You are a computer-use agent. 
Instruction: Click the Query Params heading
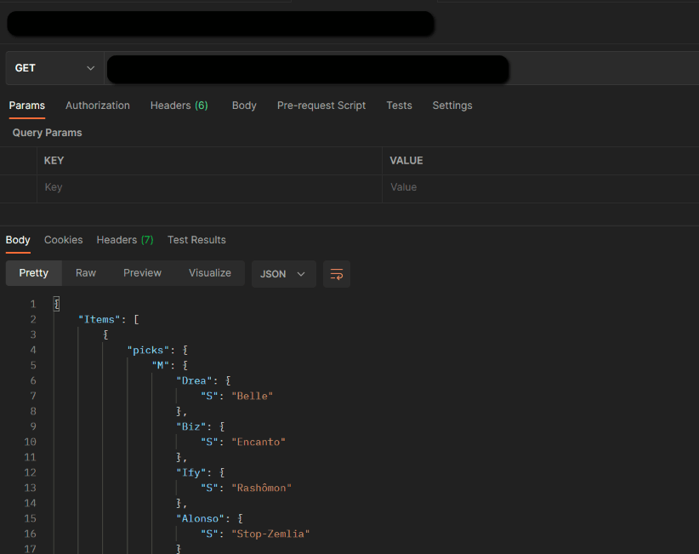tap(48, 133)
